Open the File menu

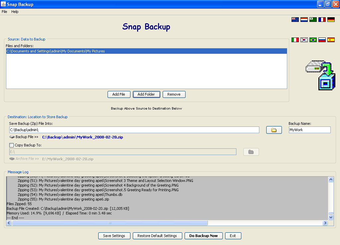[4, 12]
